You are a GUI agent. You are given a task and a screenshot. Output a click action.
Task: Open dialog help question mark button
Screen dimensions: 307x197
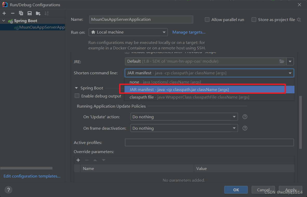8,190
